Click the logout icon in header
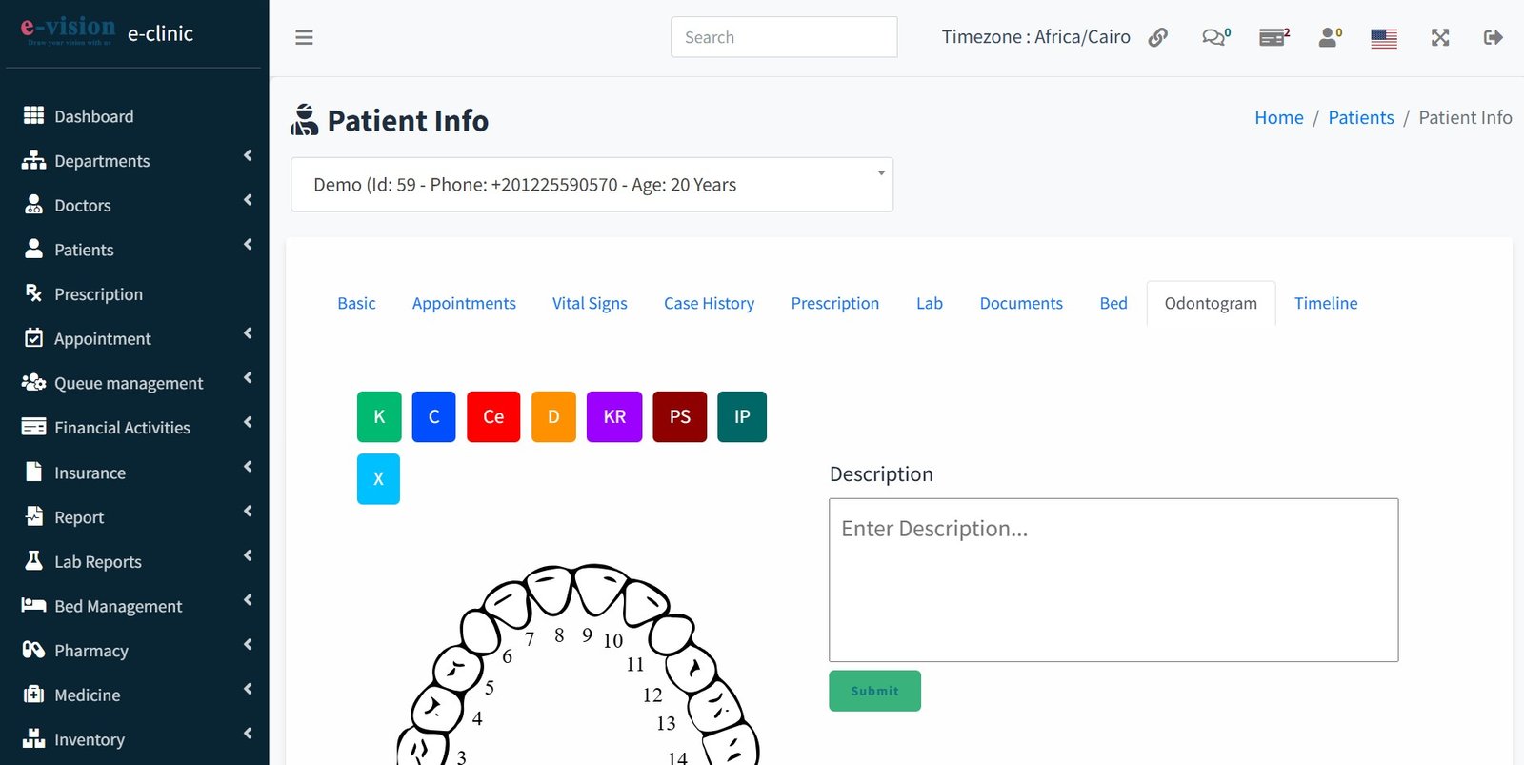1524x765 pixels. (1493, 37)
